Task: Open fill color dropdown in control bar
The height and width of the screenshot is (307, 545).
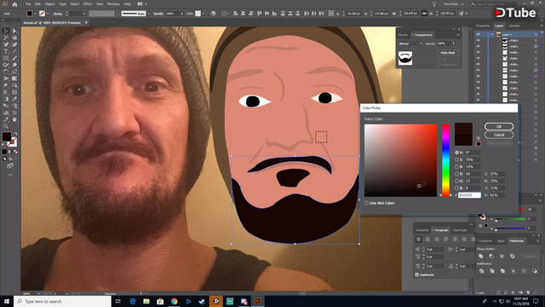Action: (x=35, y=14)
